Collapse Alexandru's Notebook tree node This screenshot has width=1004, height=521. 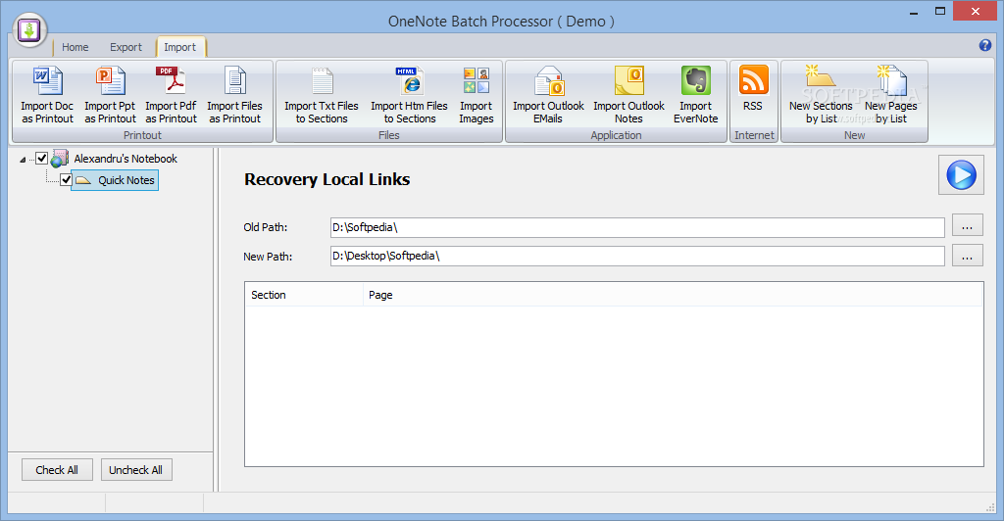24,160
